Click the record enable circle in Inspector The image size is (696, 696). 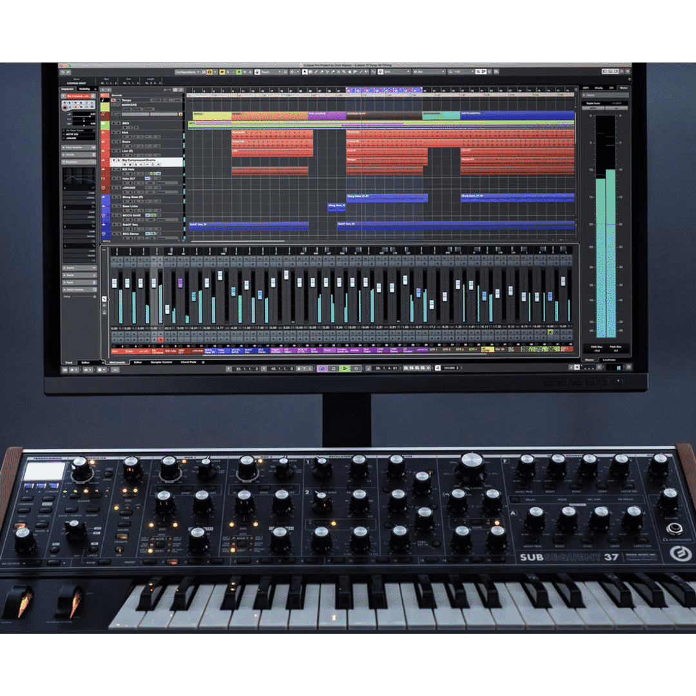(x=65, y=108)
